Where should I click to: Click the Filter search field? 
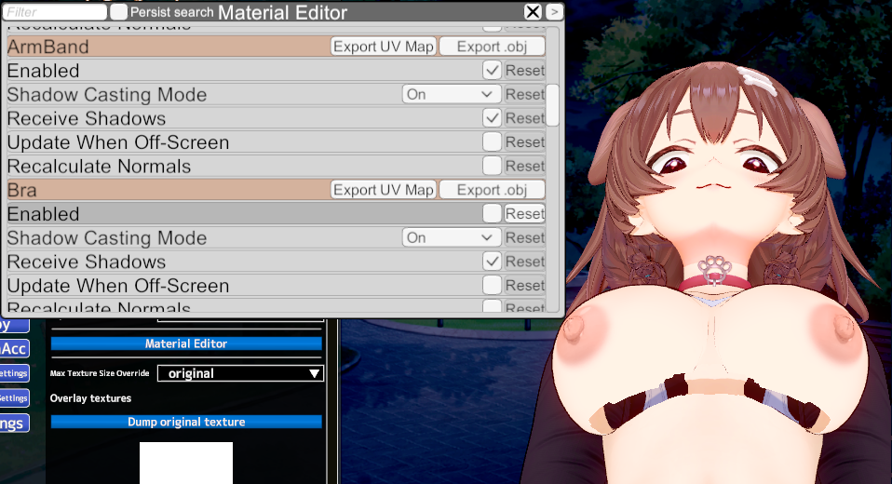55,12
